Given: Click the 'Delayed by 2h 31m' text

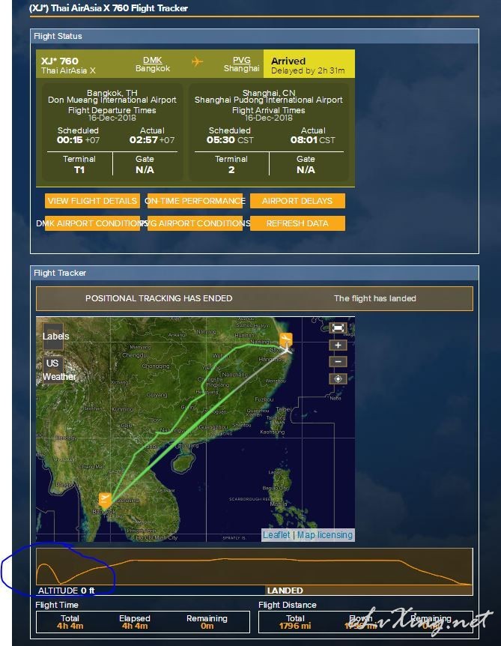Looking at the screenshot, I should point(308,71).
